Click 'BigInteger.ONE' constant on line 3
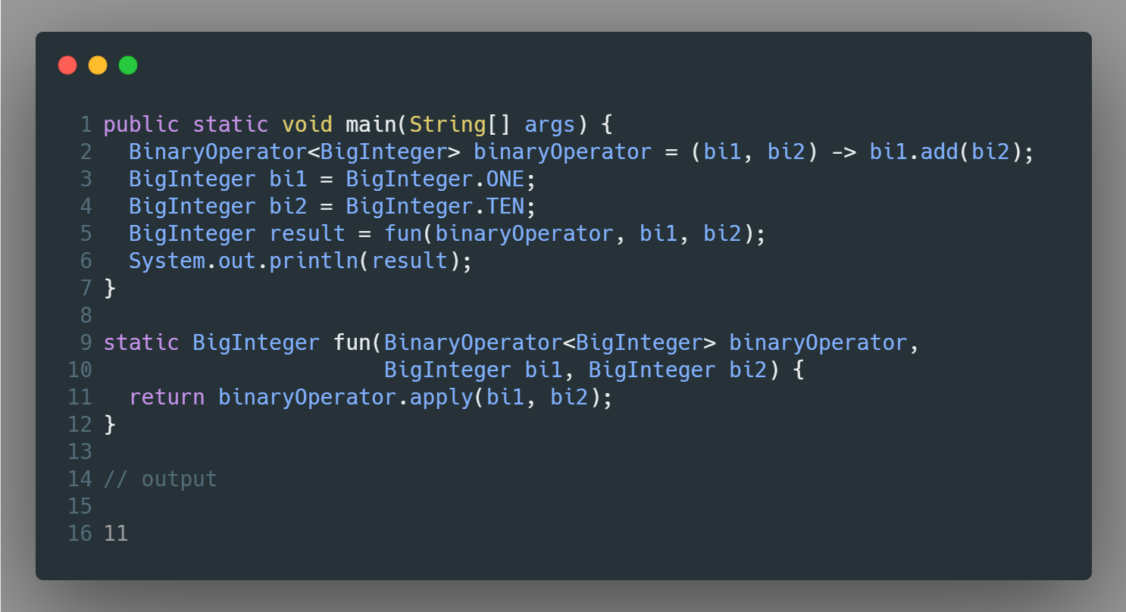The image size is (1126, 612). [x=435, y=180]
